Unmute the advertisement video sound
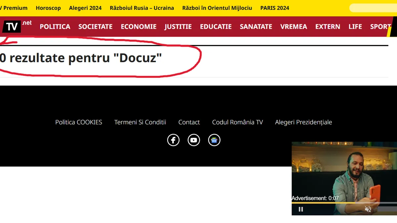This screenshot has width=397, height=223. [x=368, y=209]
